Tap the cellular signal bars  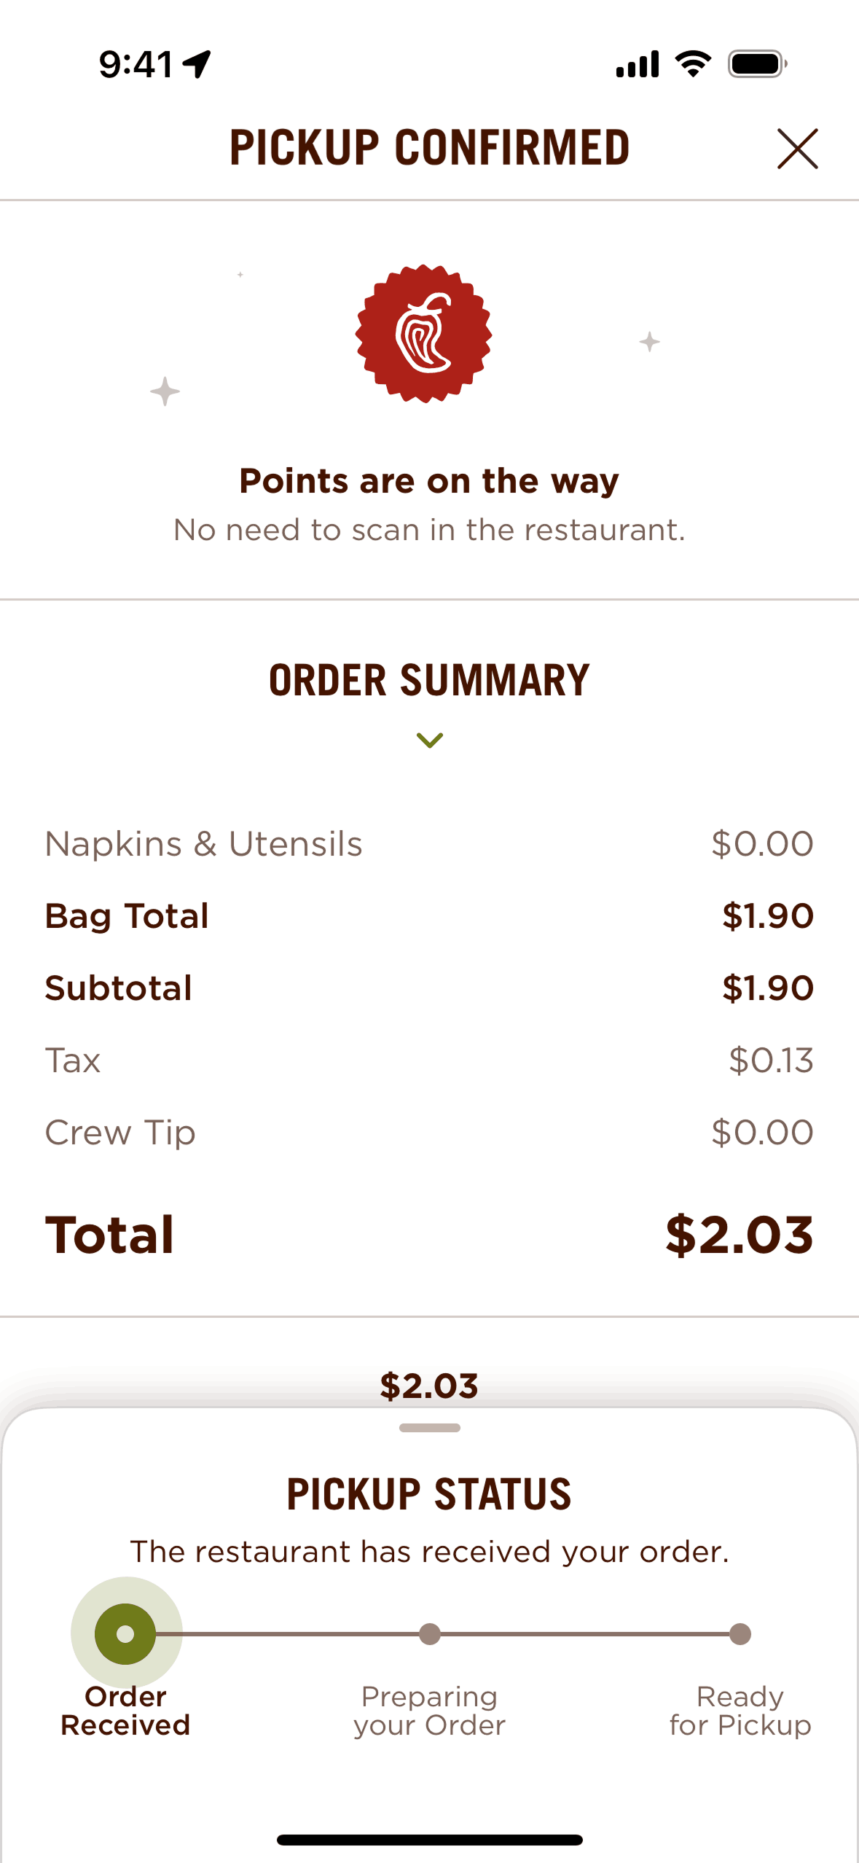point(638,64)
